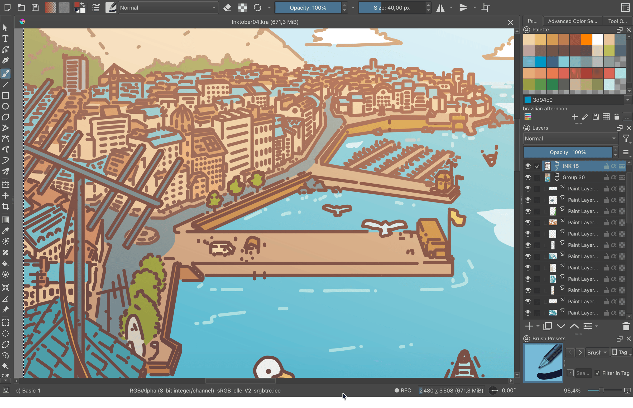Screen dimensions: 633x408
Task: Click the horizontal mirror tool icon
Action: [x=441, y=8]
